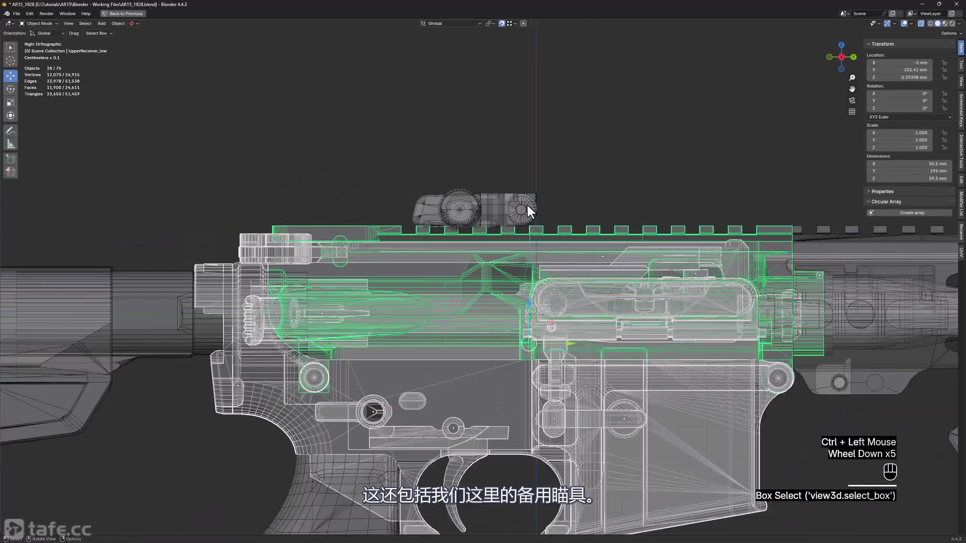
Task: Switch to wireframe viewport shading
Action: click(x=931, y=23)
